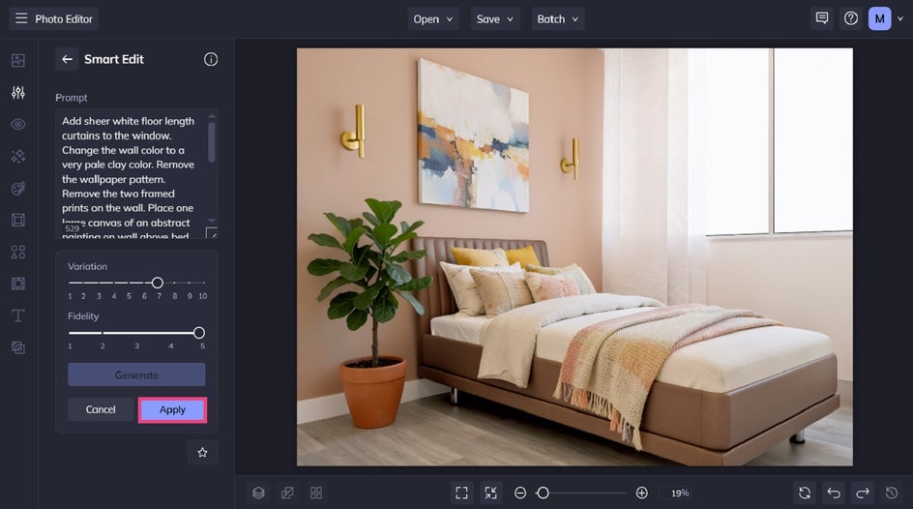The image size is (913, 509).
Task: Click the Apply button
Action: coord(172,410)
